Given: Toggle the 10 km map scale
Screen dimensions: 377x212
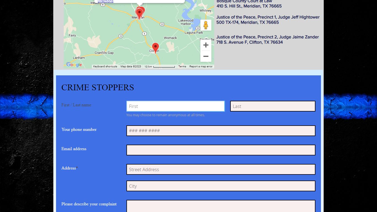Looking at the screenshot, I should pyautogui.click(x=160, y=67).
